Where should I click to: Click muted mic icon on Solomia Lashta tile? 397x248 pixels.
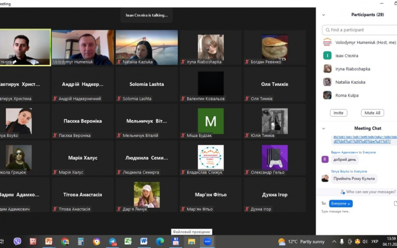119,98
